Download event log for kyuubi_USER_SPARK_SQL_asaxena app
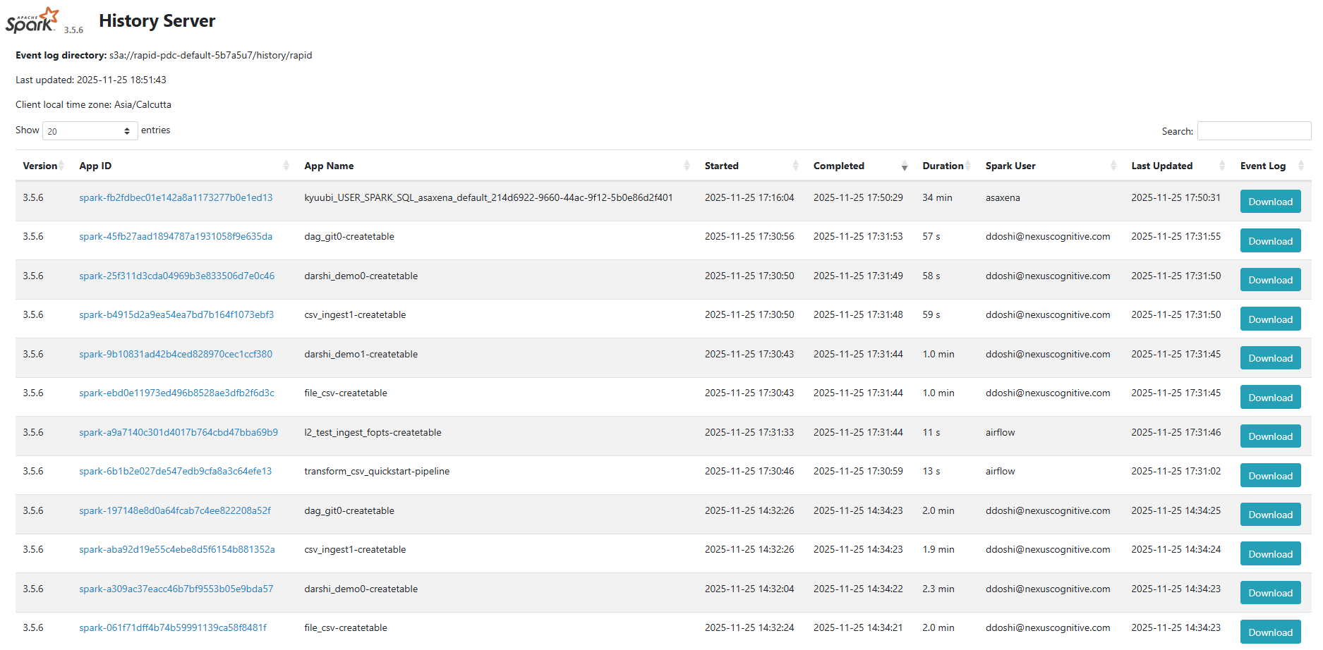This screenshot has width=1323, height=650. point(1270,202)
